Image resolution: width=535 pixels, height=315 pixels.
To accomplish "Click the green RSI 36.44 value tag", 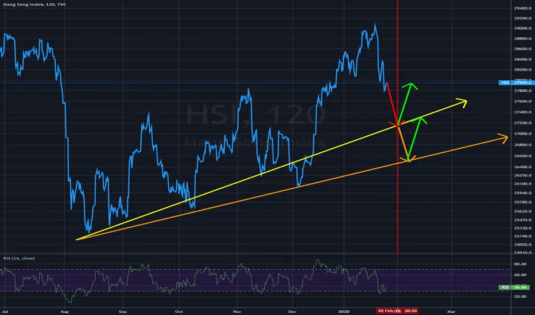I will tap(515, 288).
